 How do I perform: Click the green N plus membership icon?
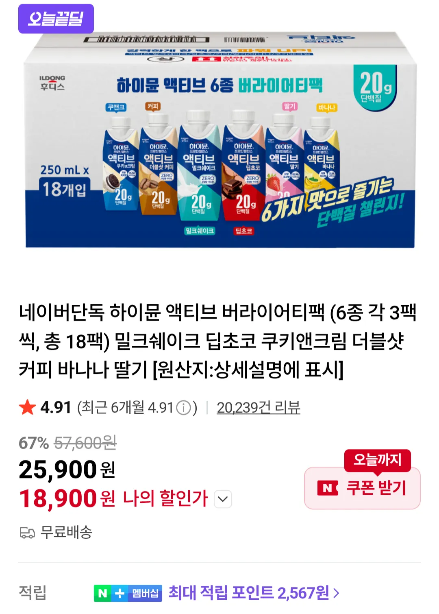click(x=111, y=593)
